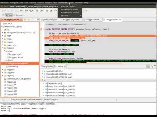Click the Run toolbar icon

click(26, 11)
